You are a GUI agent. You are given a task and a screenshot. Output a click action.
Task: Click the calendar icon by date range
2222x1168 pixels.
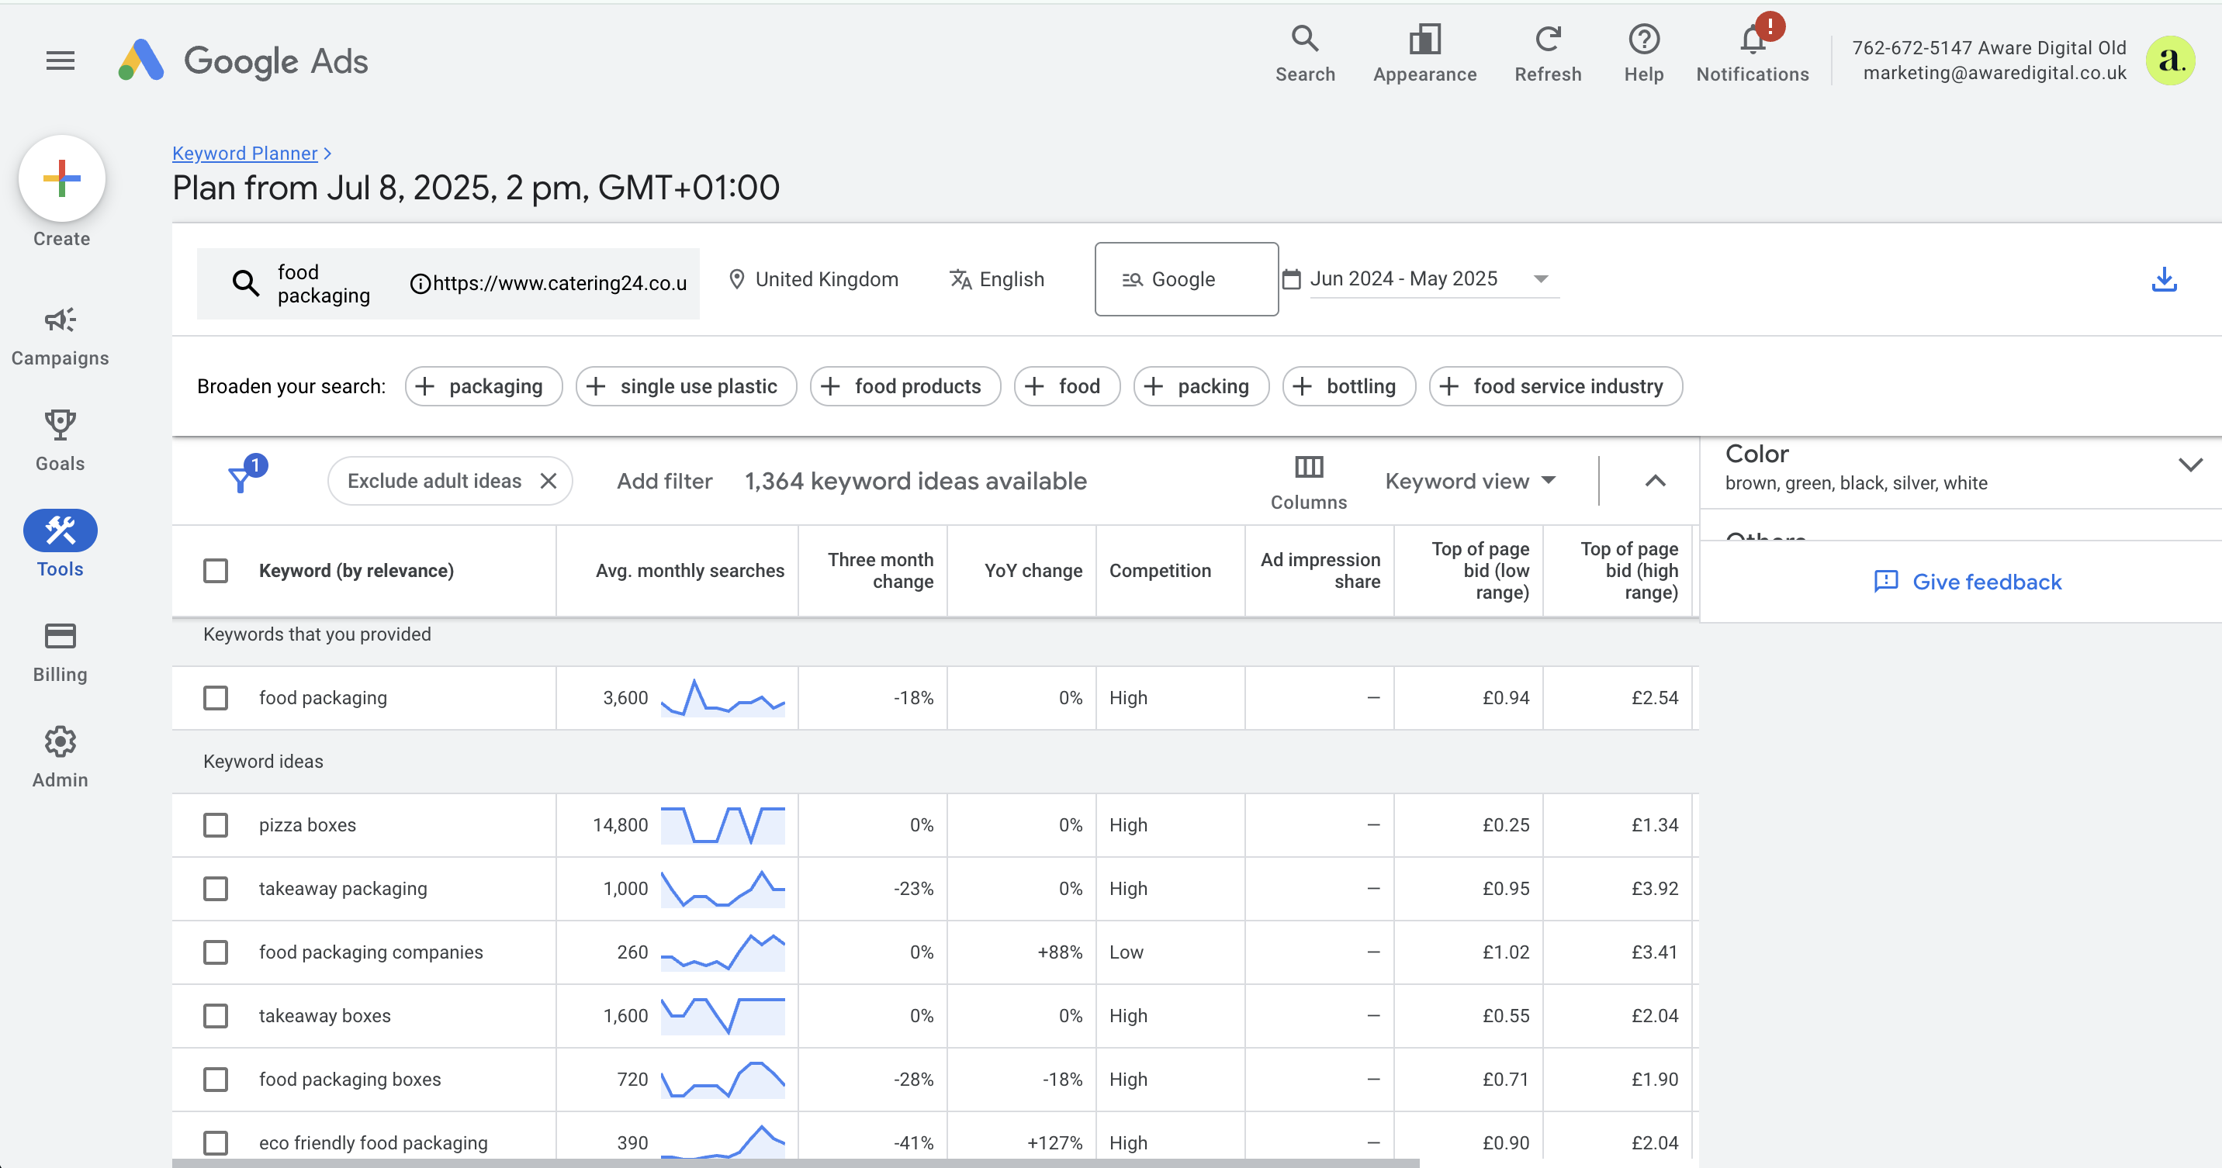(1291, 279)
